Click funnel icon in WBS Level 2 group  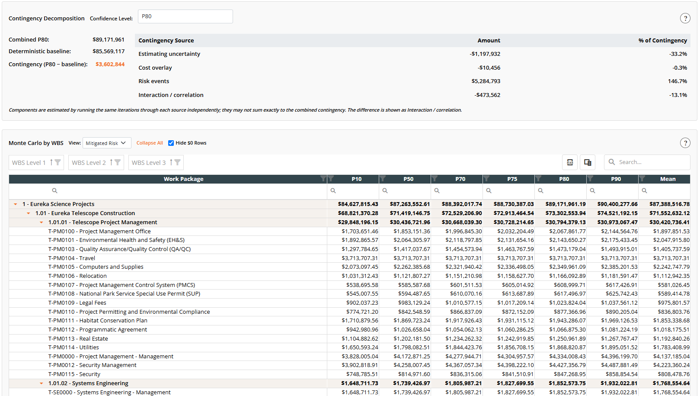[x=118, y=162]
